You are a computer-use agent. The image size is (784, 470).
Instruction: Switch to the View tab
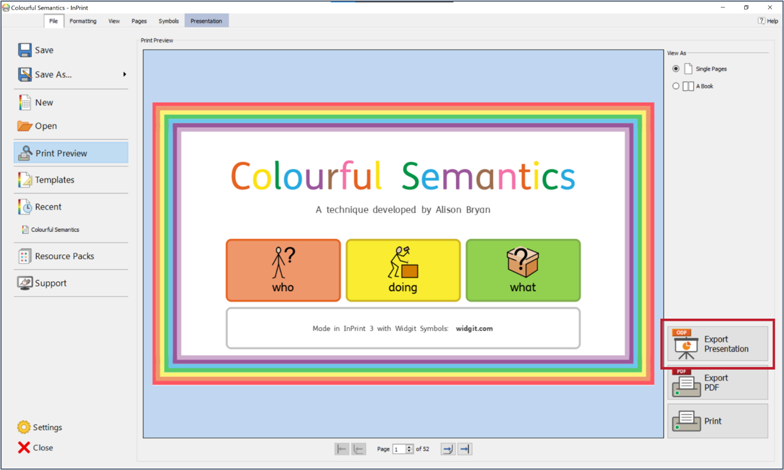click(x=114, y=21)
